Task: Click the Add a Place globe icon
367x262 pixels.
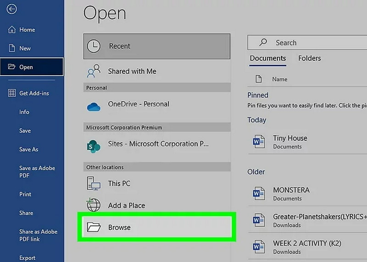Action: (94, 205)
